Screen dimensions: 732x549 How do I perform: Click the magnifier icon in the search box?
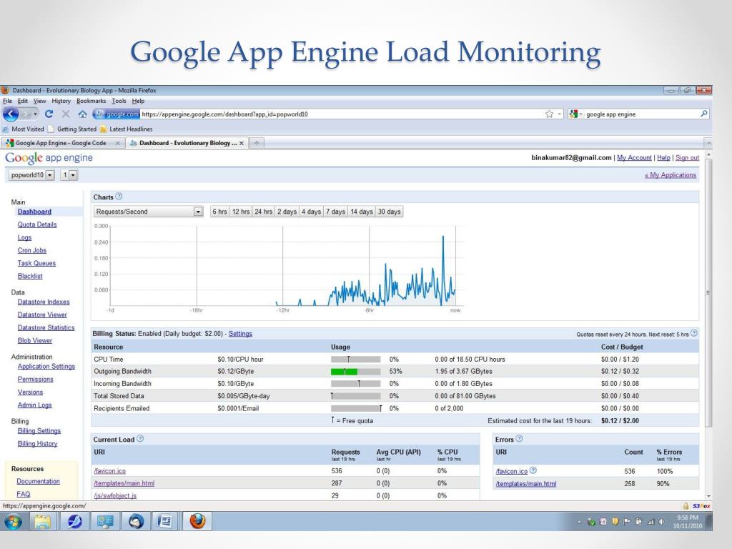pyautogui.click(x=704, y=114)
